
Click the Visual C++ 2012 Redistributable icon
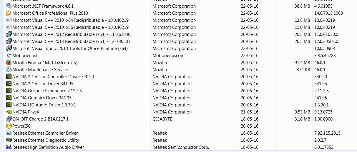[9, 34]
